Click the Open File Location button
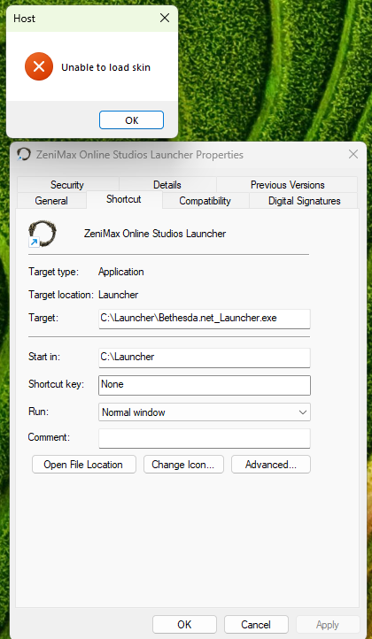This screenshot has height=639, width=372. tap(83, 465)
